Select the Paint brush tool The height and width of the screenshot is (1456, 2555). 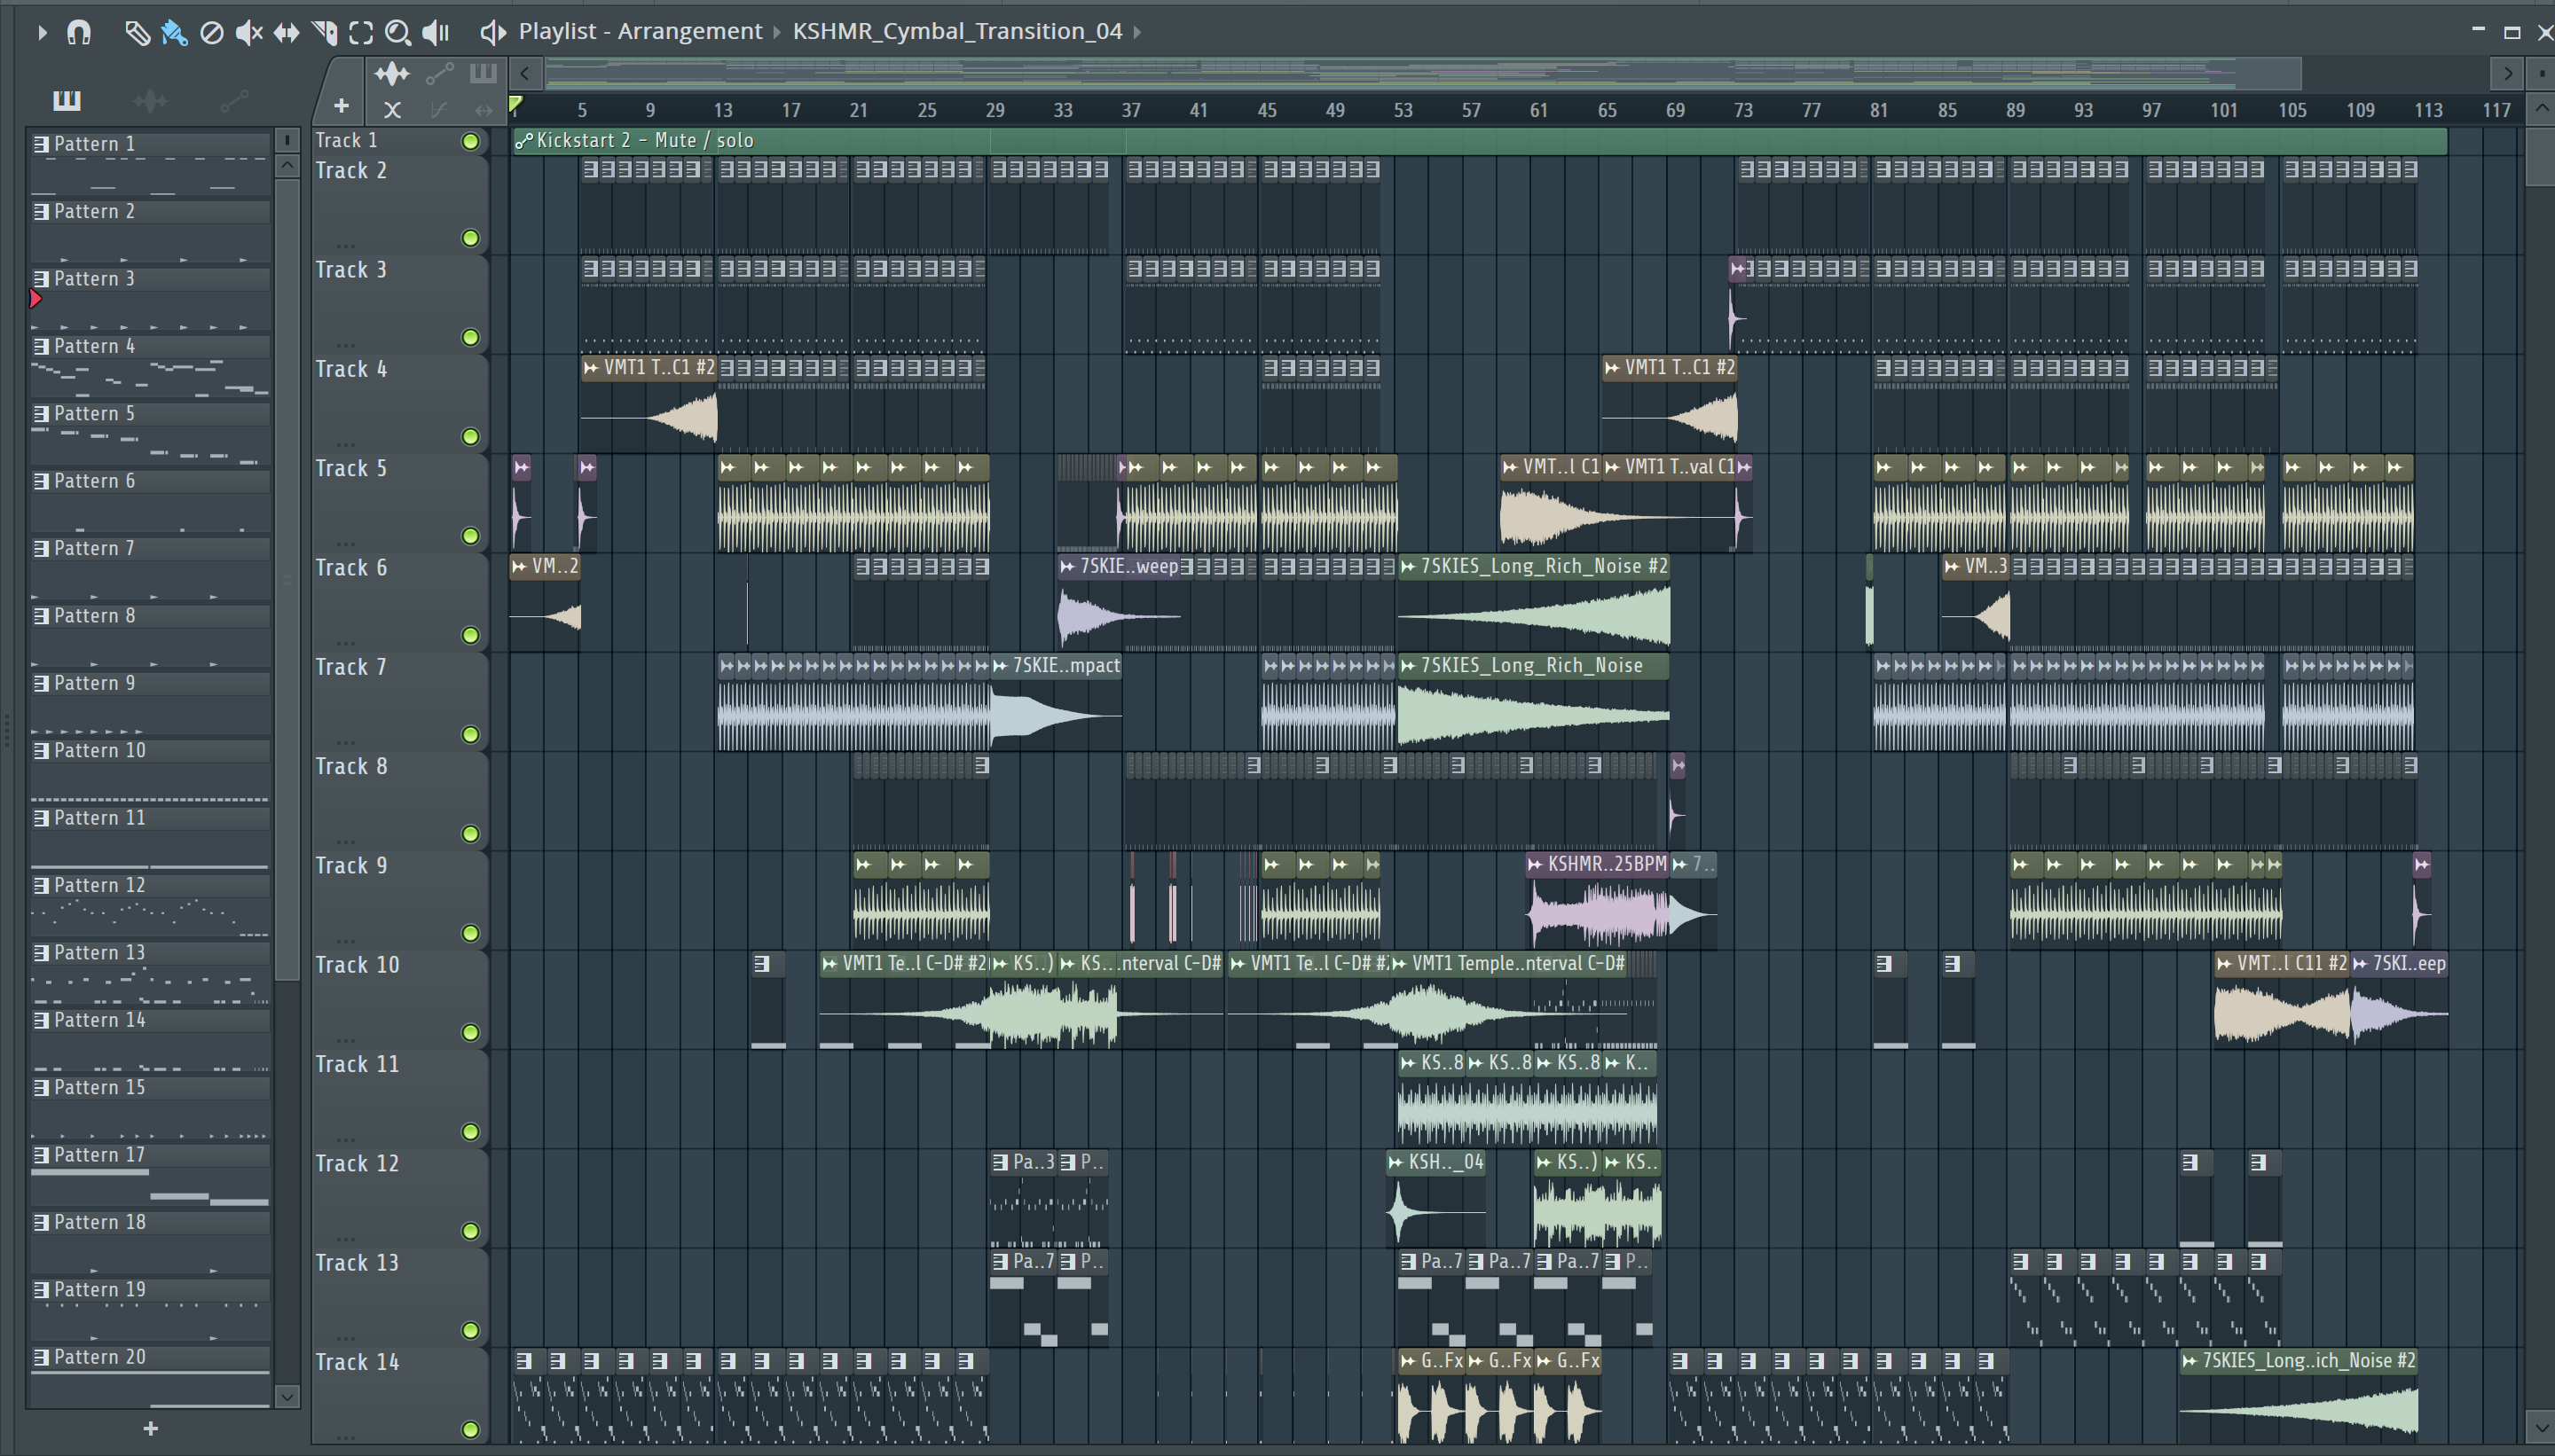pyautogui.click(x=174, y=32)
